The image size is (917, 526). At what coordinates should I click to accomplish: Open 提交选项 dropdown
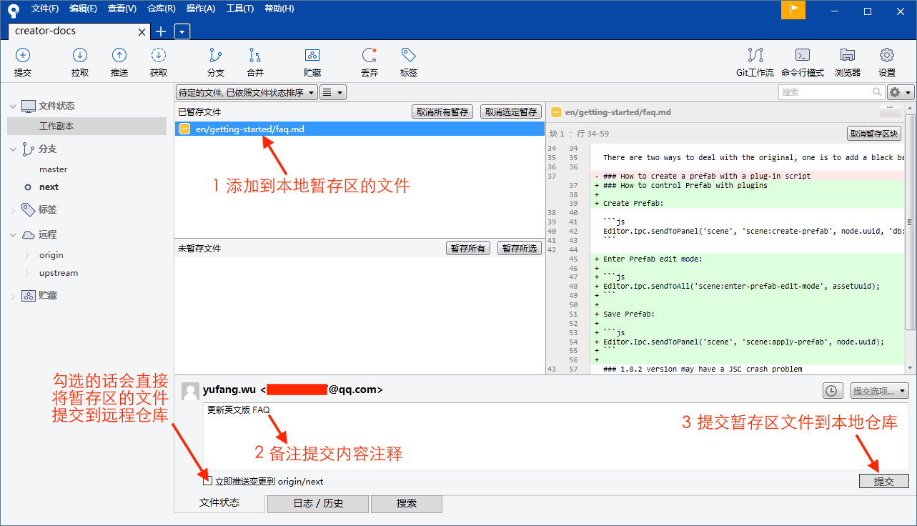tap(879, 391)
